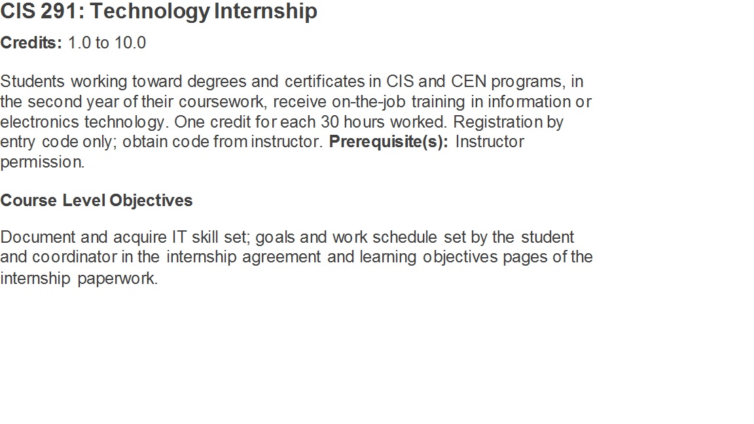Click the word Document starting the objectives

[x=38, y=237]
